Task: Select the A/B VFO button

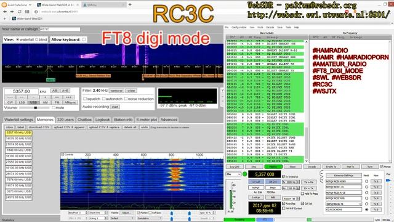Action: tap(54, 91)
